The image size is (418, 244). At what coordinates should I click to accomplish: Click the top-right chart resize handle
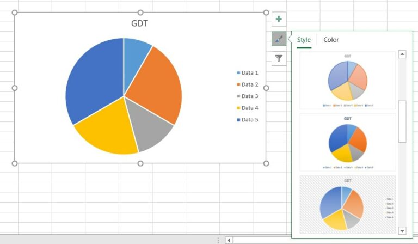[266, 13]
